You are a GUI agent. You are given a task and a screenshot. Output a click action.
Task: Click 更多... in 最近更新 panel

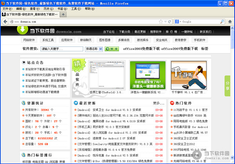(159, 103)
